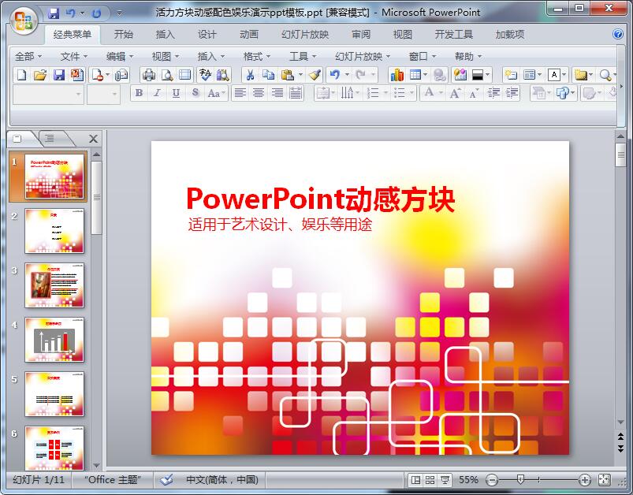633x495 pixels.
Task: Open the numbering list dropdown arrow
Action: [x=385, y=93]
